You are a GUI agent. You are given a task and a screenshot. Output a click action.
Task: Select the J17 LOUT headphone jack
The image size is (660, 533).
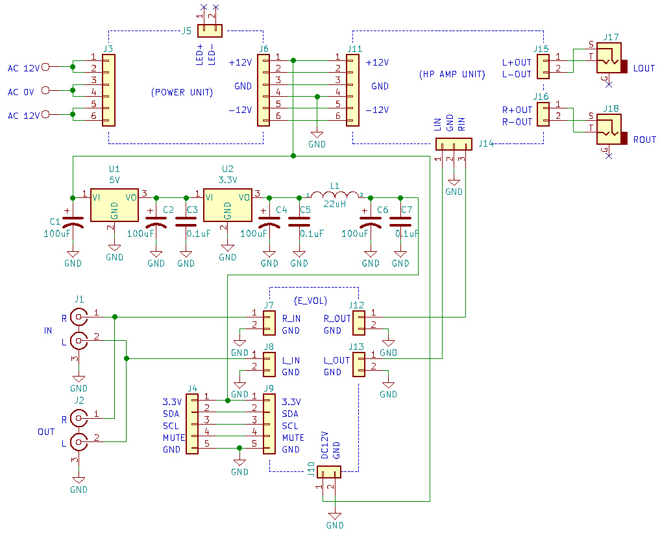(x=609, y=59)
